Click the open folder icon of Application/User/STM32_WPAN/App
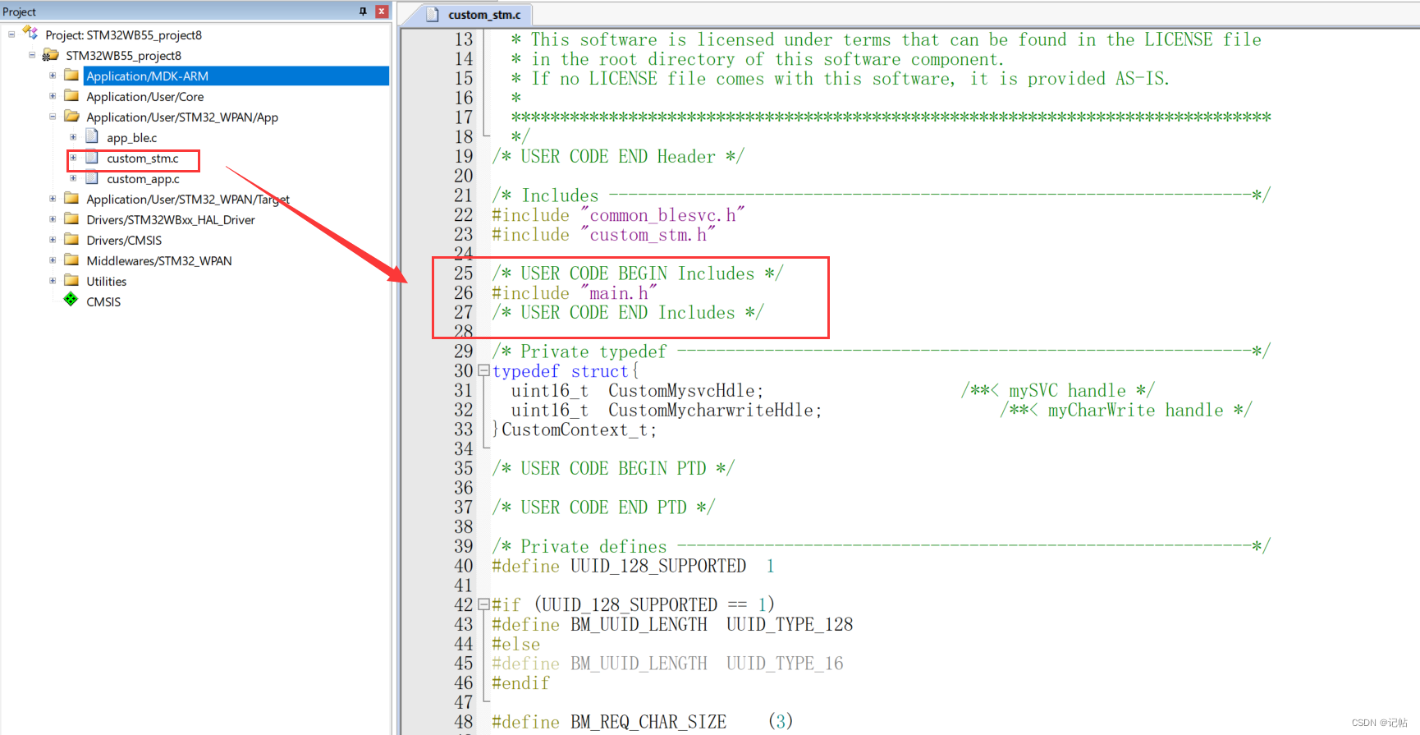The height and width of the screenshot is (735, 1420). (72, 117)
